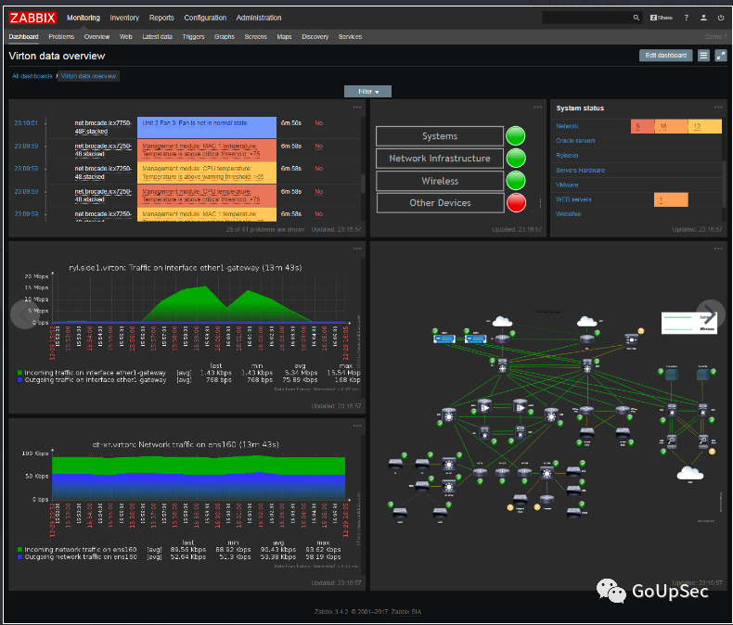Click the red status circle beside Other Devices
The width and height of the screenshot is (733, 625).
[x=516, y=203]
